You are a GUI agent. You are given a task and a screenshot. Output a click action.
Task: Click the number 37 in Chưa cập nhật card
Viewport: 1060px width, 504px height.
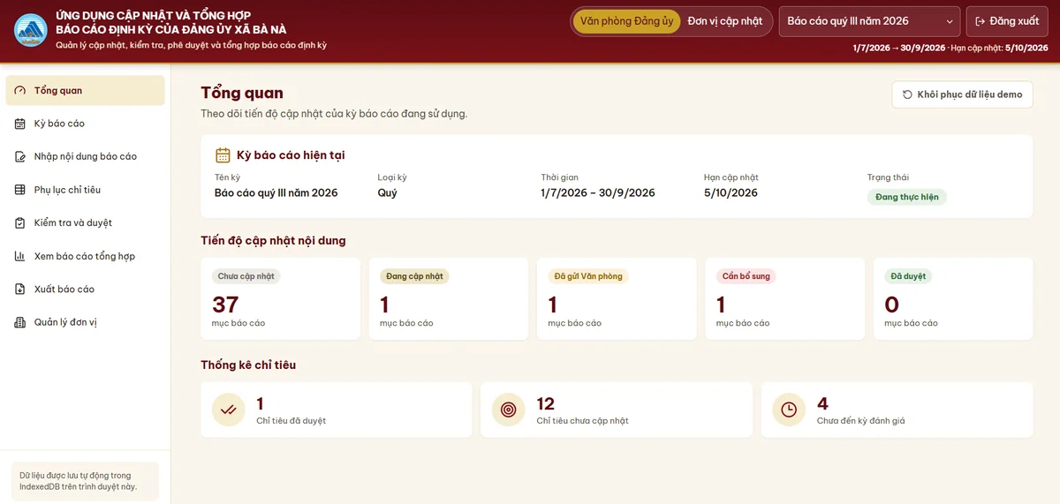tap(225, 305)
